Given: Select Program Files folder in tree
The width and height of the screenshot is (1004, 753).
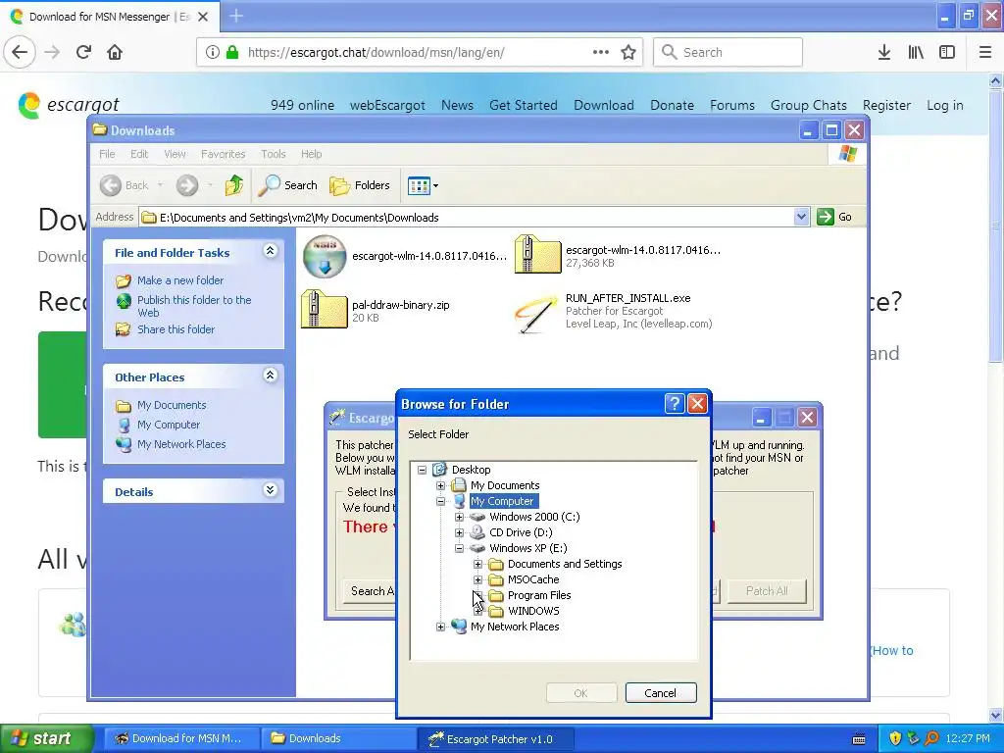Looking at the screenshot, I should 539,595.
